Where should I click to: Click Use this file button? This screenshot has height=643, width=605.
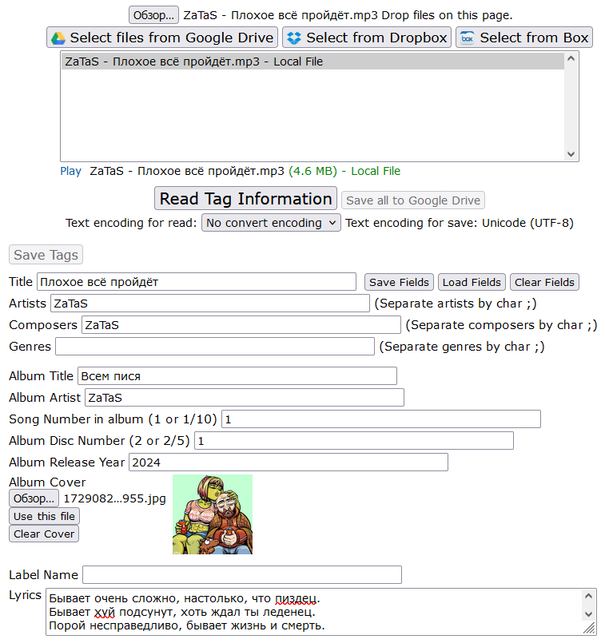click(x=44, y=516)
